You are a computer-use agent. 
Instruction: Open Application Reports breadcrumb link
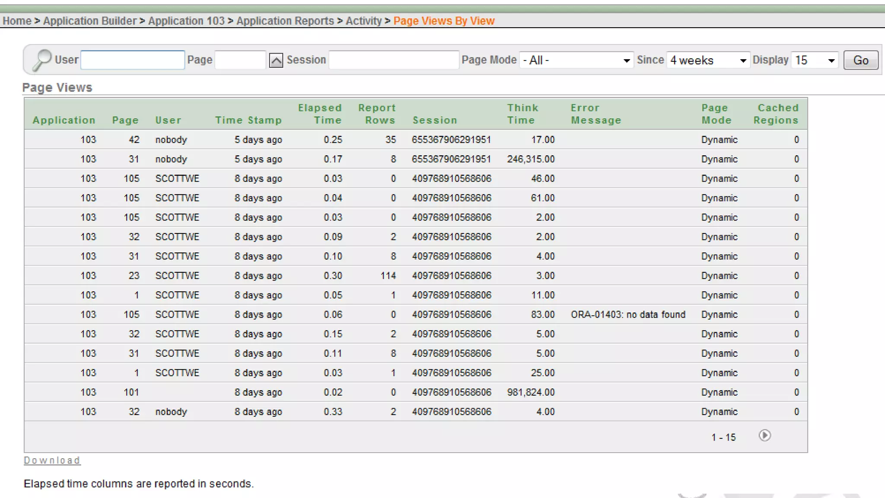(x=285, y=21)
